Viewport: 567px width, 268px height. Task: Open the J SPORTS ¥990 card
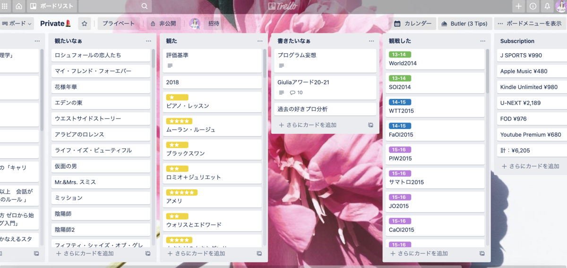point(532,55)
